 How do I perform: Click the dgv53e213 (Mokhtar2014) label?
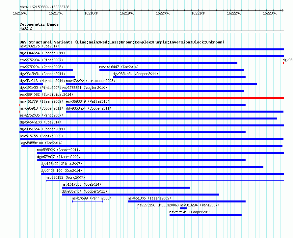(42, 81)
